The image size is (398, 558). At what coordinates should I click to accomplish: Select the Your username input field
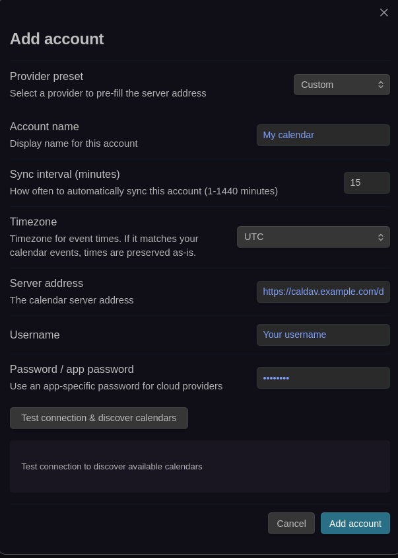323,335
